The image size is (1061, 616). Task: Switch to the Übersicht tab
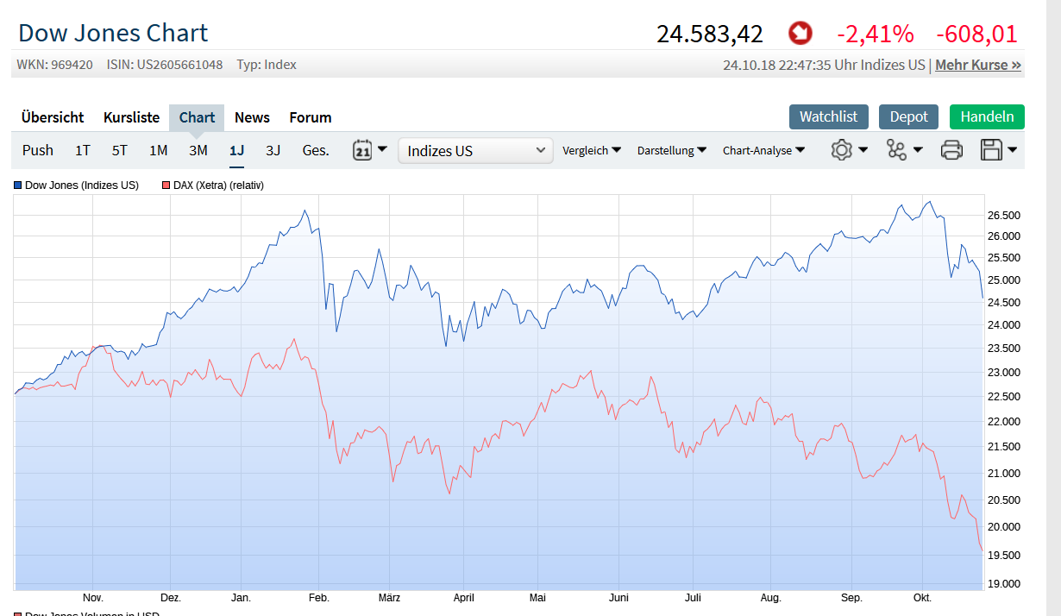click(x=53, y=117)
